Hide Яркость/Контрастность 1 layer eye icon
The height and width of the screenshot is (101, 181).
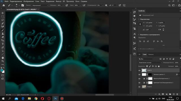tap(139, 79)
